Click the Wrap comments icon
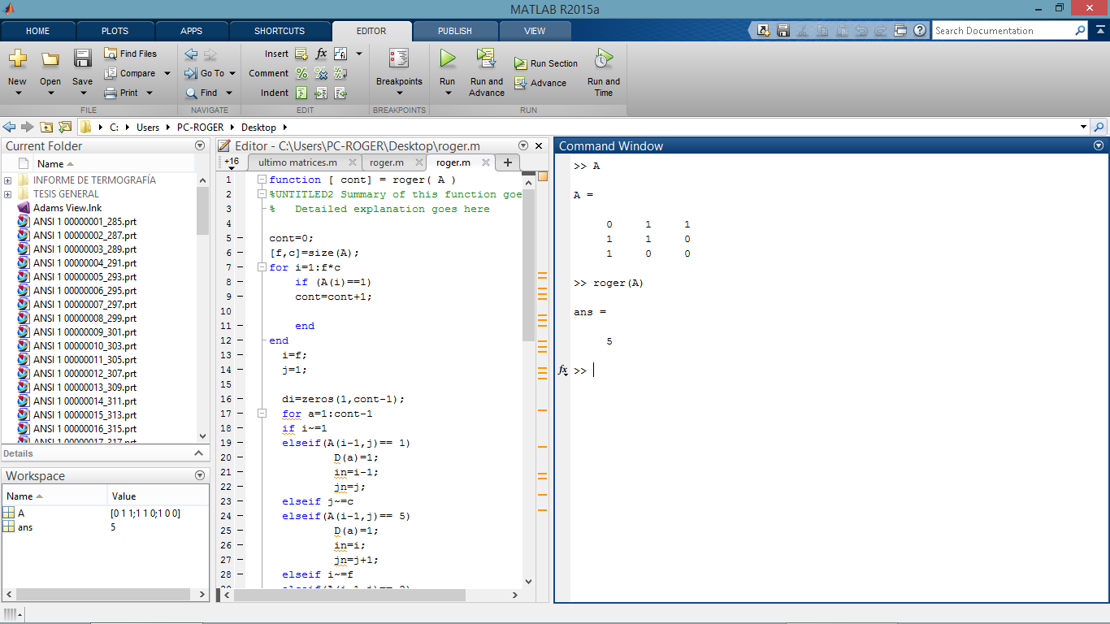The width and height of the screenshot is (1110, 624). pyautogui.click(x=340, y=73)
